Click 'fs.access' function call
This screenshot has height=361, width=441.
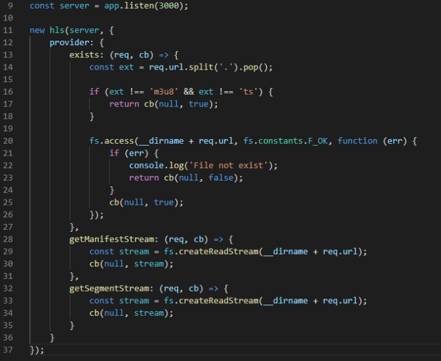111,141
